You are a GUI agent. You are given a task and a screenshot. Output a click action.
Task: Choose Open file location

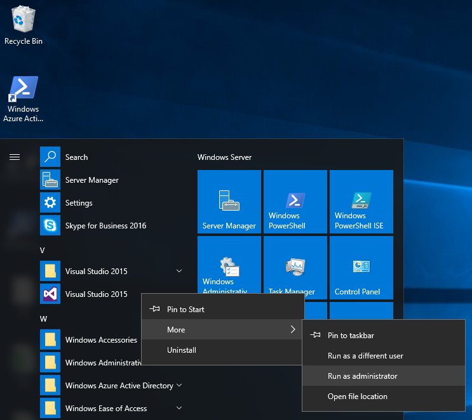[x=357, y=397]
